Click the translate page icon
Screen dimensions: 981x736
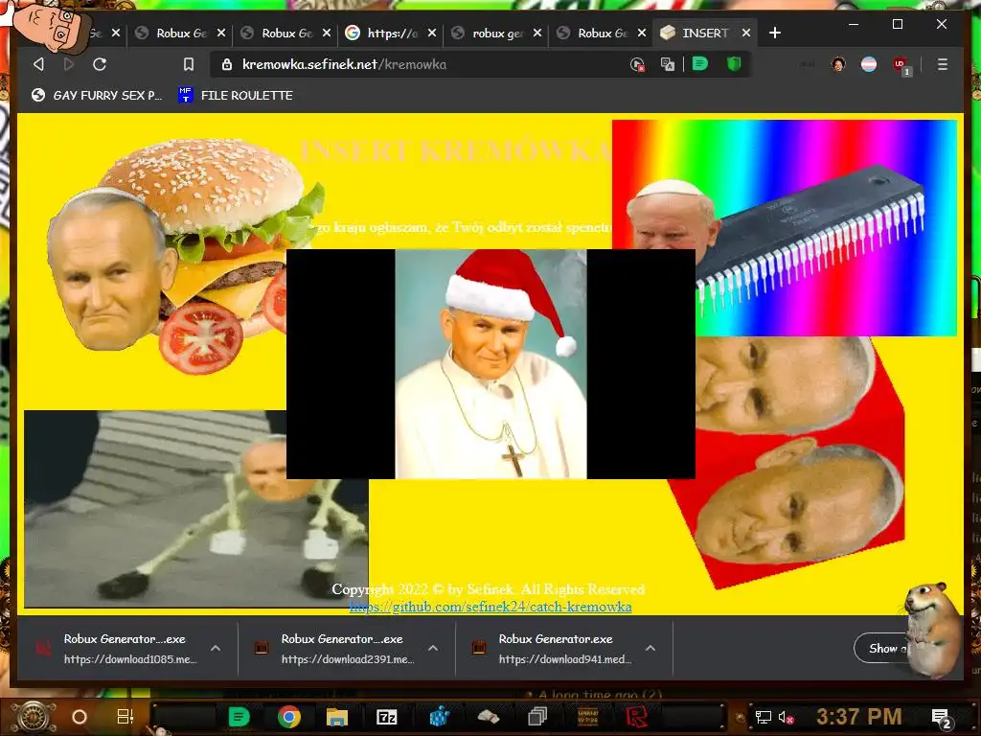click(x=668, y=64)
